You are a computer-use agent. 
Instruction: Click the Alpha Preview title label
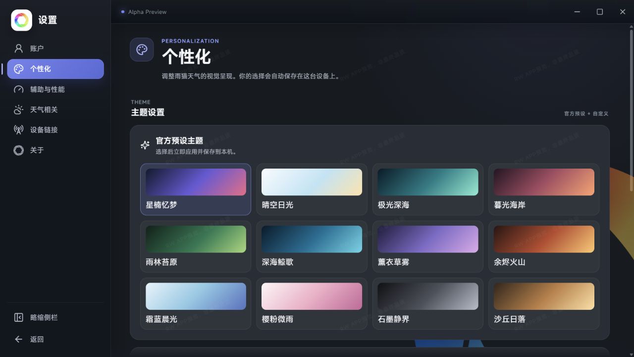[x=147, y=12]
